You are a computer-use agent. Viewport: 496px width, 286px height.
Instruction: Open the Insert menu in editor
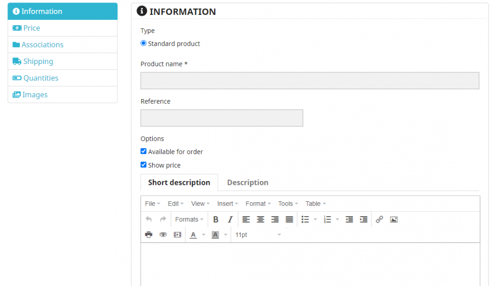click(228, 204)
